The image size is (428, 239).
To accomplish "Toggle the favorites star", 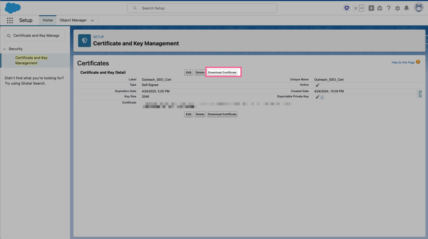I will [356, 8].
